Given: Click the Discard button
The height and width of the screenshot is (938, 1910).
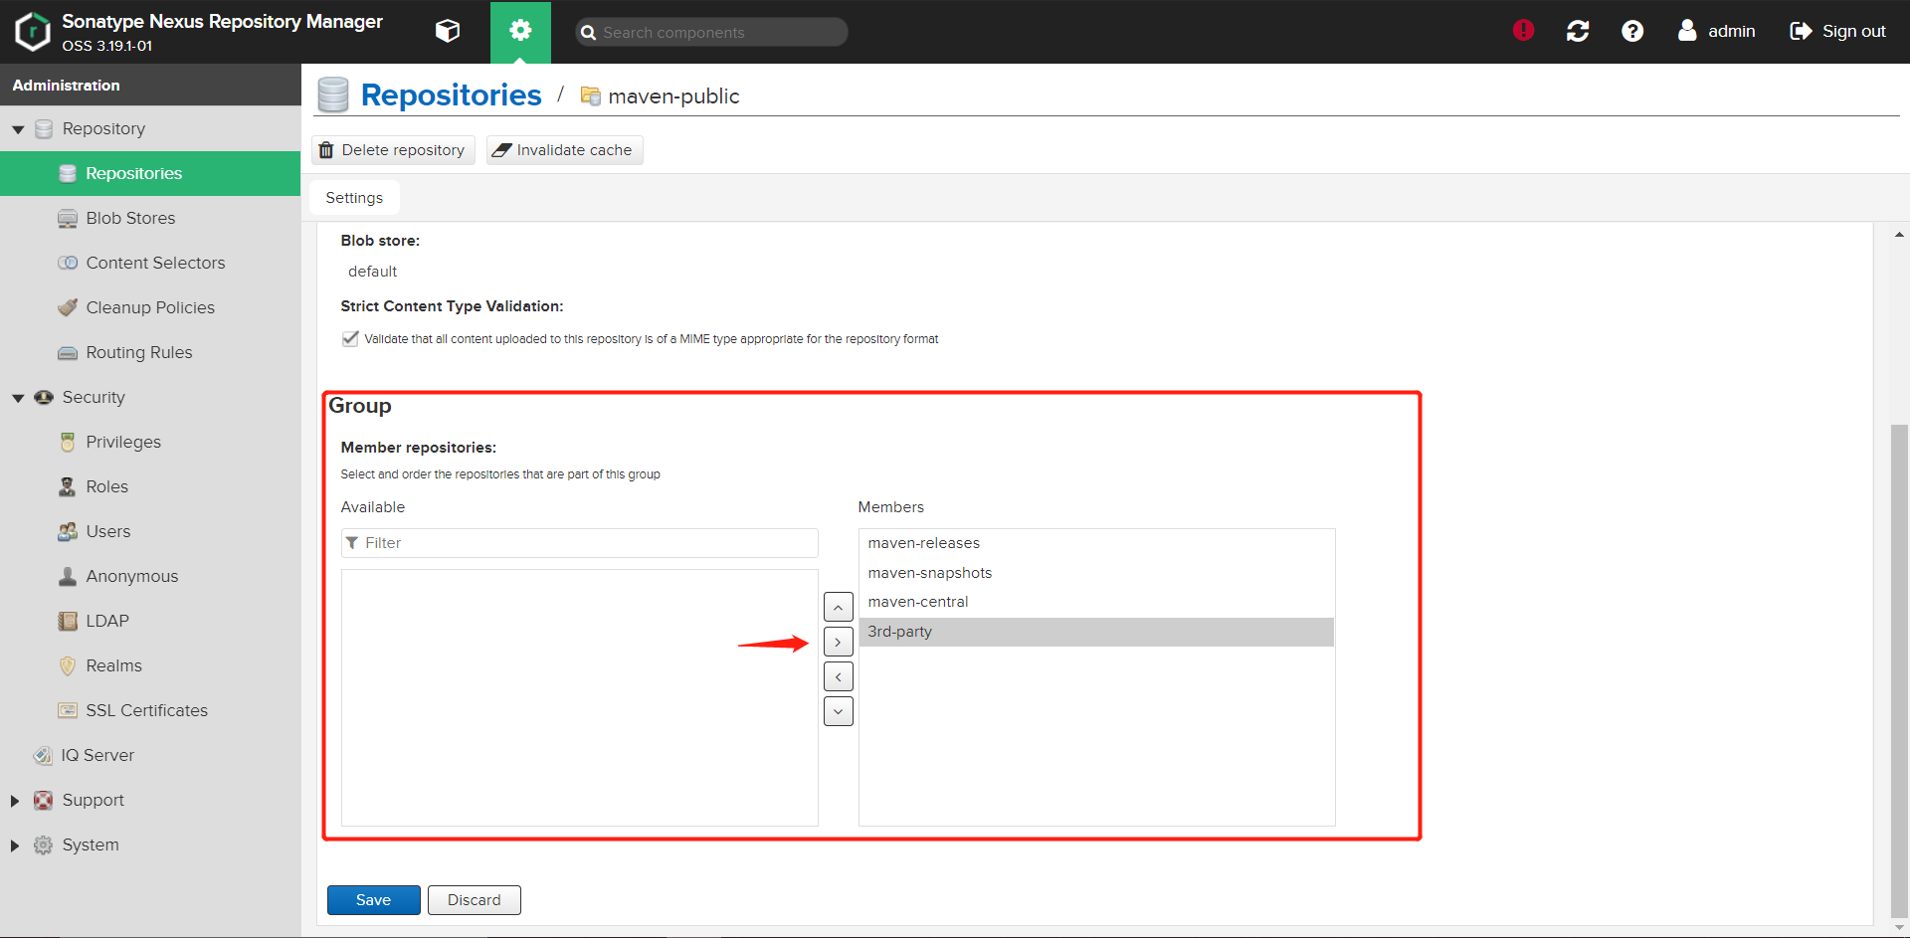Looking at the screenshot, I should [x=474, y=900].
